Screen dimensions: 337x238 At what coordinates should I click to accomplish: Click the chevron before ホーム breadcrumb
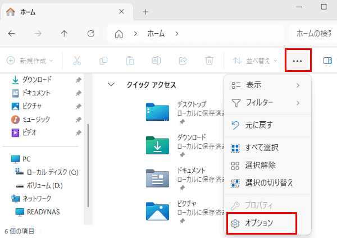(135, 34)
